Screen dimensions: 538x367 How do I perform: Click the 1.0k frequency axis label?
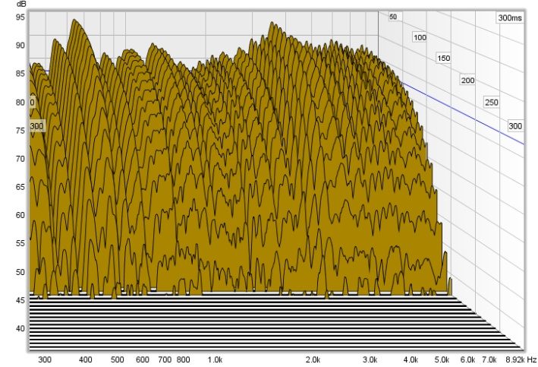pos(216,360)
